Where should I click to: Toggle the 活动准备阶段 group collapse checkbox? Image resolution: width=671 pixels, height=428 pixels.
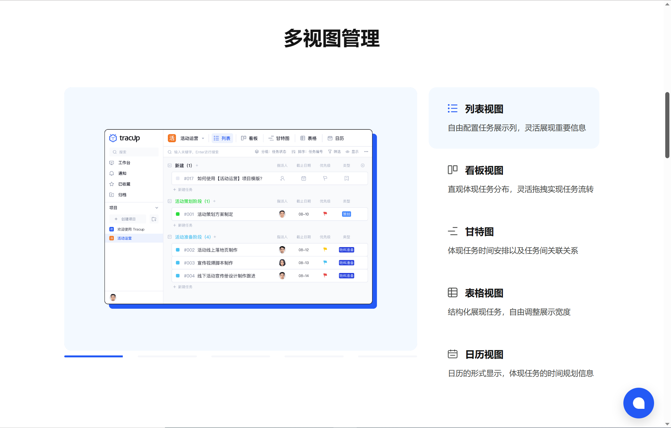pos(170,237)
